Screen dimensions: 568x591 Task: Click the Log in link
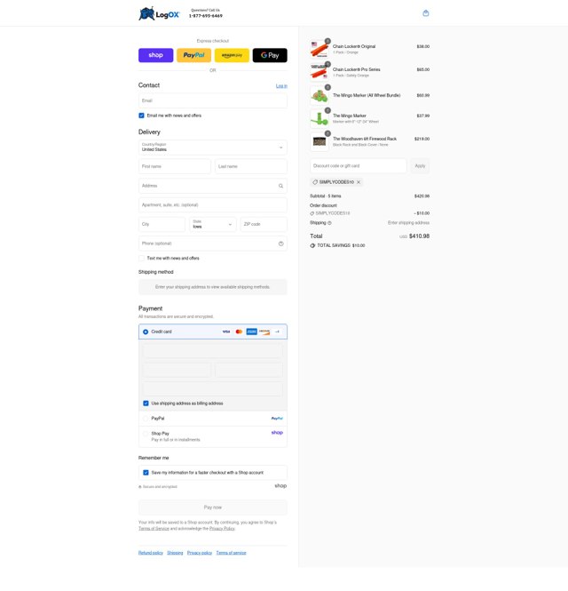click(281, 86)
